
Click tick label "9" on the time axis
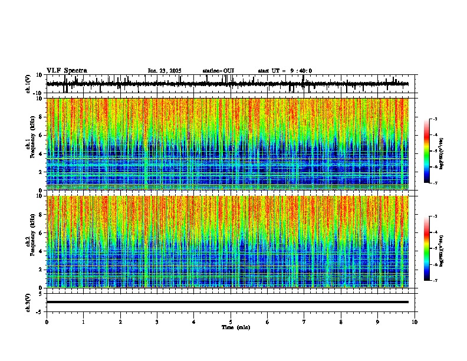pos(377,322)
